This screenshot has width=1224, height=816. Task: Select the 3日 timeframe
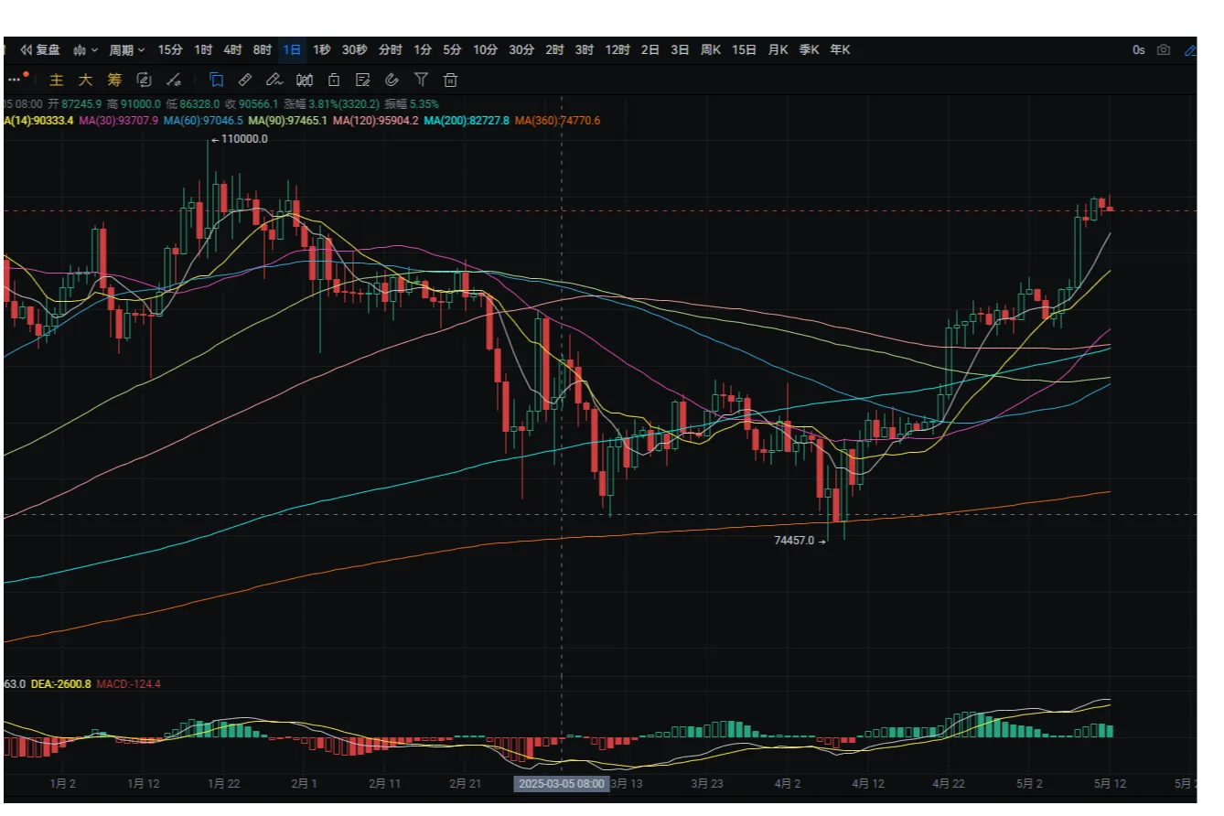(680, 50)
